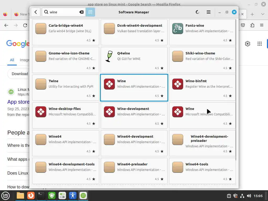Open the Wine-desktop-files icon
This screenshot has width=268, height=201.
click(x=41, y=111)
